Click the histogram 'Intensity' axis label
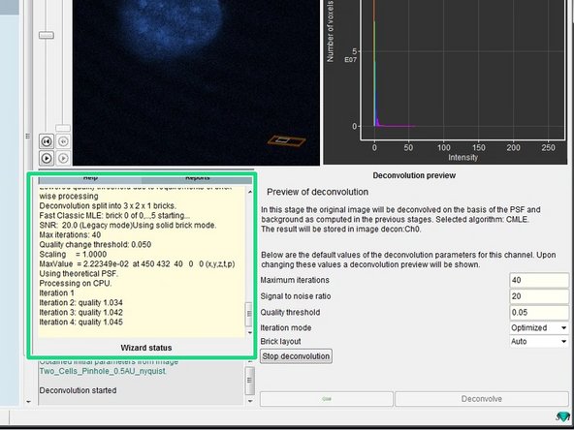 462,158
